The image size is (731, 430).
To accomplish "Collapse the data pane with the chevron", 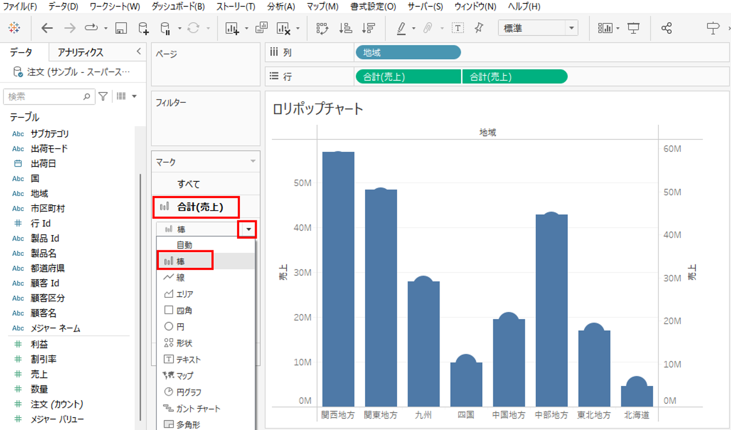I will pos(139,51).
